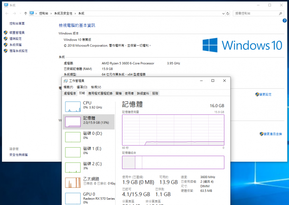Click 控制台 in the address breadcrumb

coord(43,13)
